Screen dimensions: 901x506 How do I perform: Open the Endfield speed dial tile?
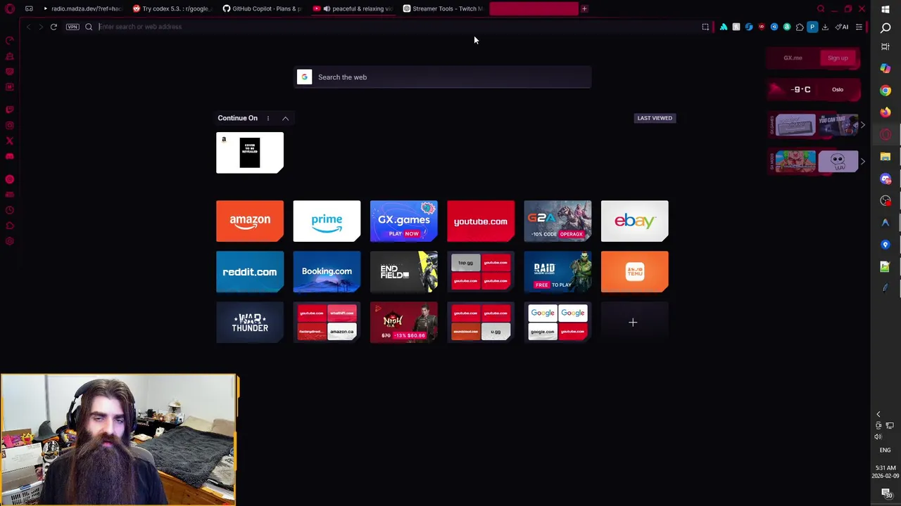click(403, 271)
